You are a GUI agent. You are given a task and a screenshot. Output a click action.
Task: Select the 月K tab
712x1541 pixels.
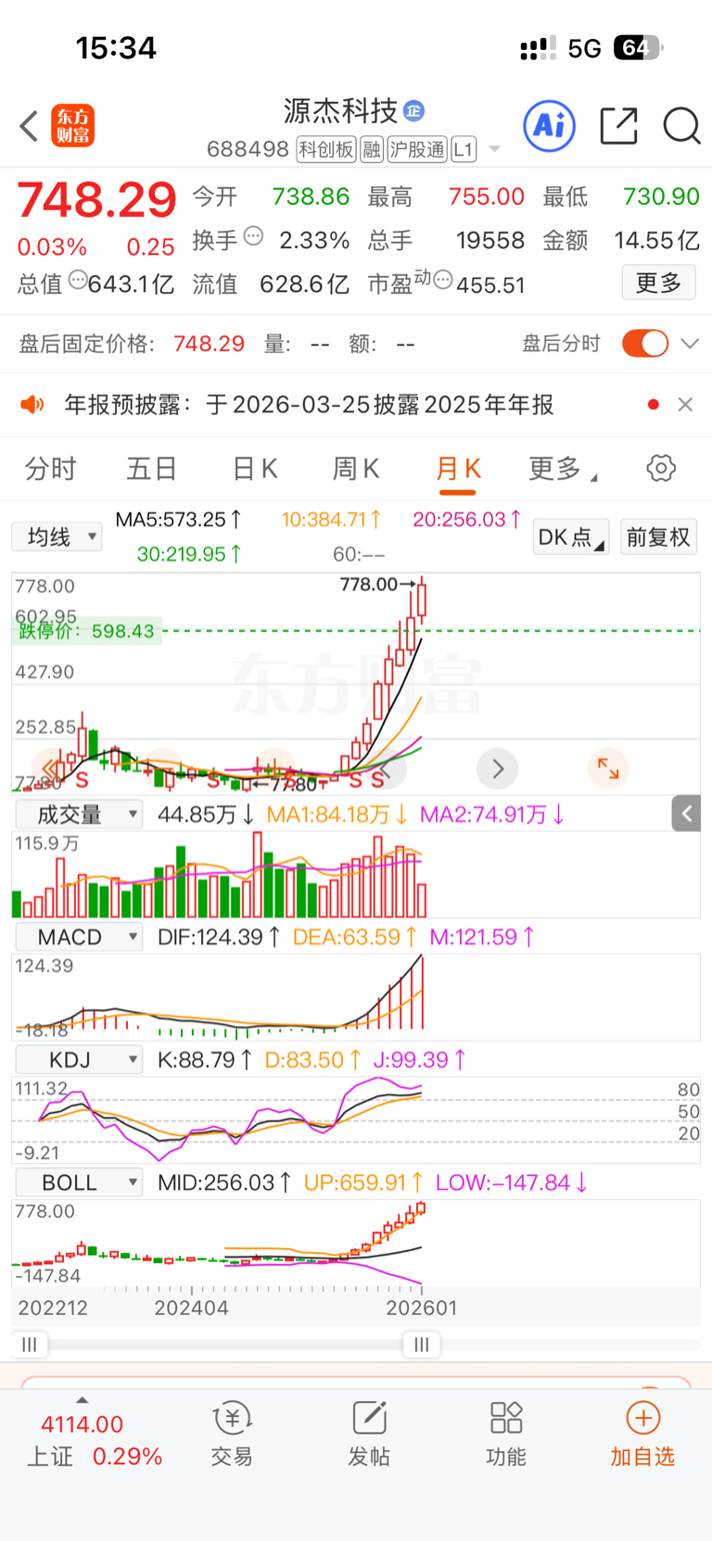click(x=458, y=469)
